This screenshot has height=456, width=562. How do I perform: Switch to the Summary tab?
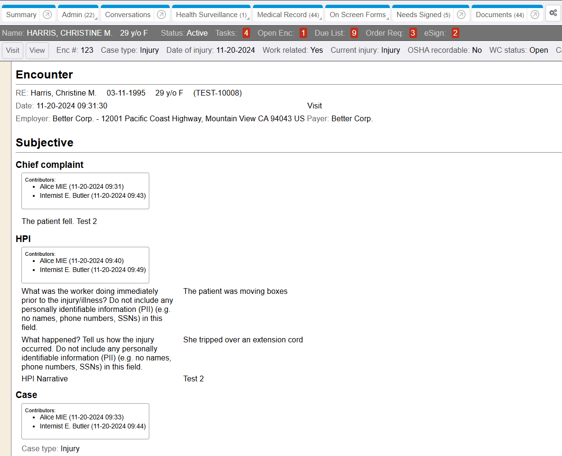tap(21, 15)
